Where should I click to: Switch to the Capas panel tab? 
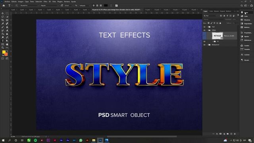(206, 11)
